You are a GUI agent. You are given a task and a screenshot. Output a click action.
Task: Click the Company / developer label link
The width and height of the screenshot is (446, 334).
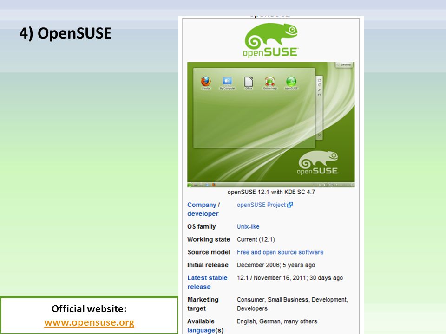pyautogui.click(x=203, y=209)
